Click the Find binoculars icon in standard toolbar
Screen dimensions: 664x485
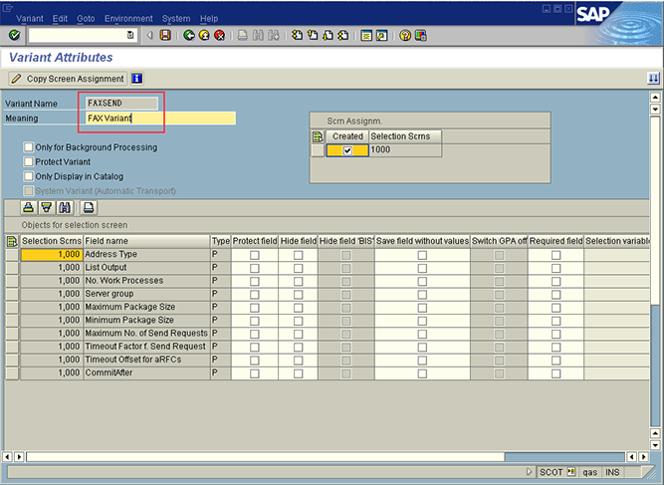pos(258,35)
